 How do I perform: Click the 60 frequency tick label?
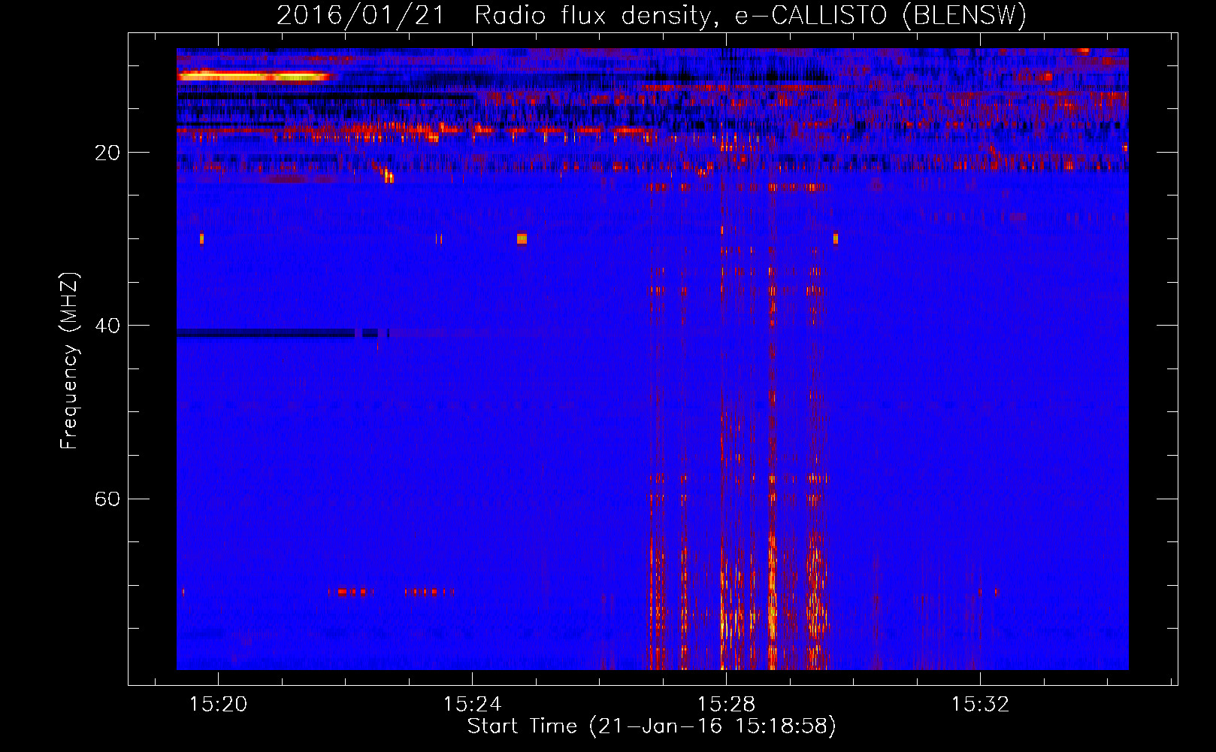pos(107,499)
